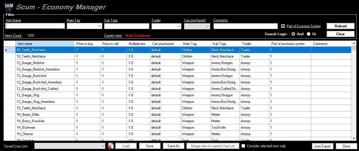Screen dimensions: 359x151
Task: Click the Price to buy column header
Action: pyautogui.click(x=87, y=44)
